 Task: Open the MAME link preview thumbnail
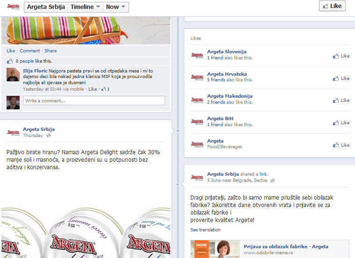[x=215, y=249]
